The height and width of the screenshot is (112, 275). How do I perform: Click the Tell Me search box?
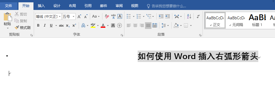point(167,6)
